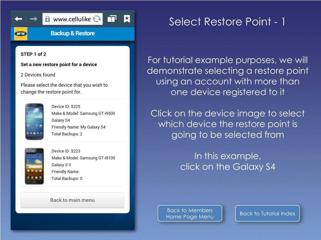
Task: Click the Backup & Restore header title
Action: pyautogui.click(x=73, y=33)
